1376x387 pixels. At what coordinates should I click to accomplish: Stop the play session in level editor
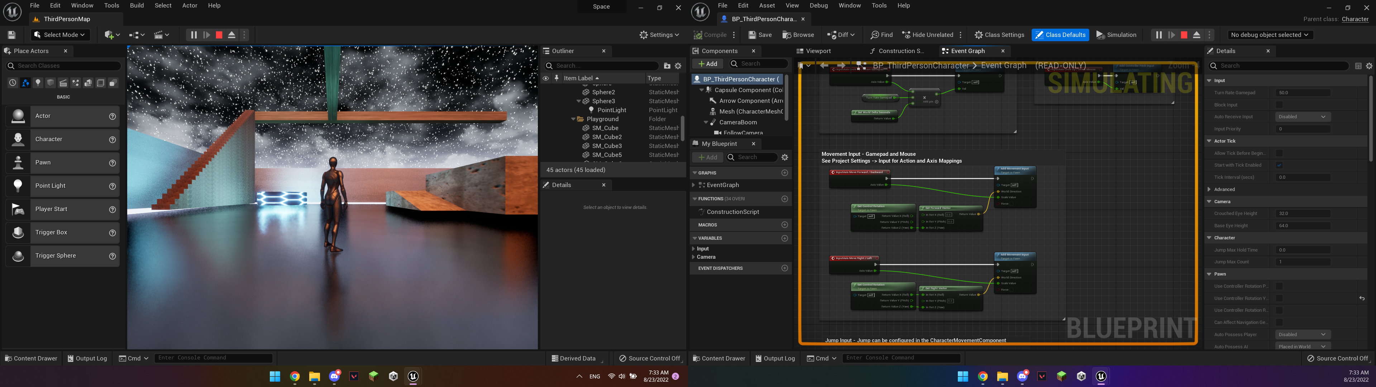click(219, 35)
